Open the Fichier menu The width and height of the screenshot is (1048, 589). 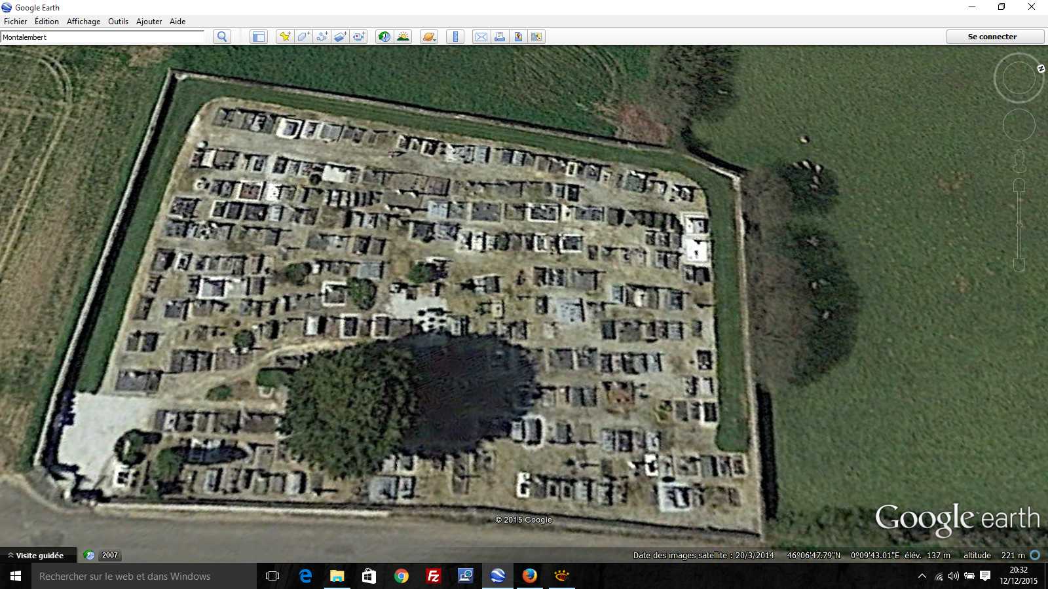16,21
